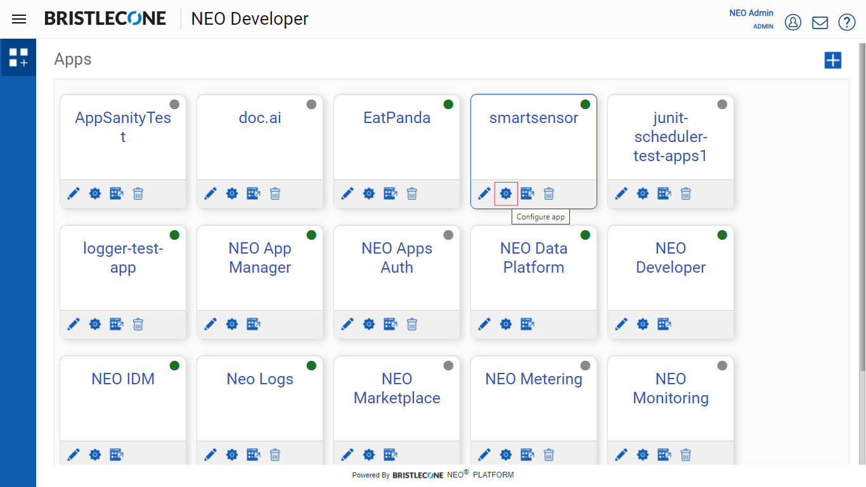Delete the Neo Logs app with trash icon

pos(275,455)
